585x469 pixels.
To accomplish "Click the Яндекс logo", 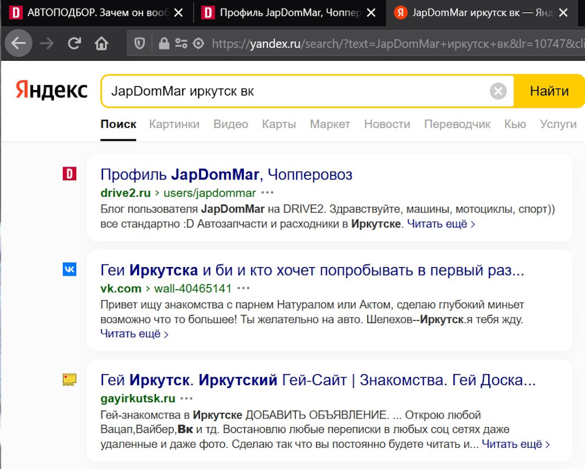I will 51,90.
